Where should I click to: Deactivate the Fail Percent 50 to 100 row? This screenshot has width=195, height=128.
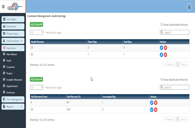[156, 110]
